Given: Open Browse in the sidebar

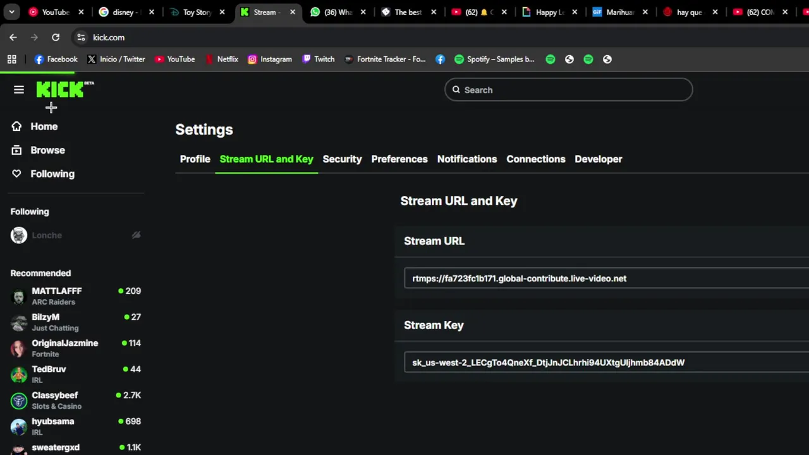Looking at the screenshot, I should pos(47,150).
